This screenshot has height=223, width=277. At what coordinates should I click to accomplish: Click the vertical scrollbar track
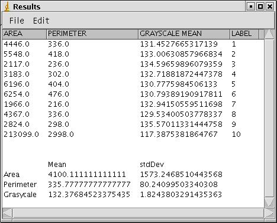pyautogui.click(x=269, y=118)
